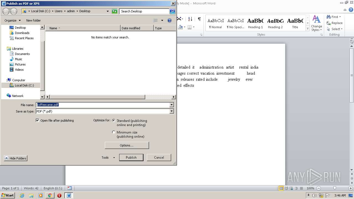Apply the No Spacing style
The width and height of the screenshot is (354, 199).
[x=235, y=23]
